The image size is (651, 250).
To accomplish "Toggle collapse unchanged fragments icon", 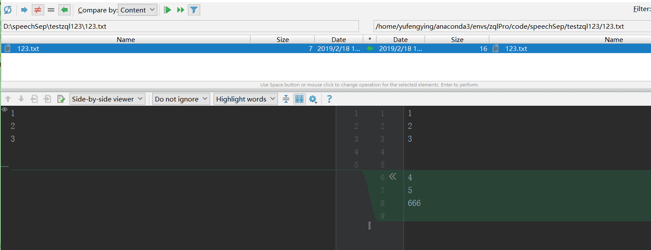I will point(286,99).
